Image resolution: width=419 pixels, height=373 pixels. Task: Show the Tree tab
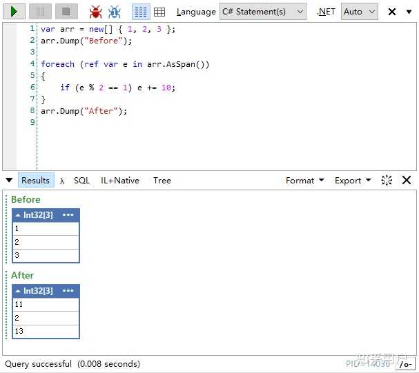pyautogui.click(x=162, y=181)
